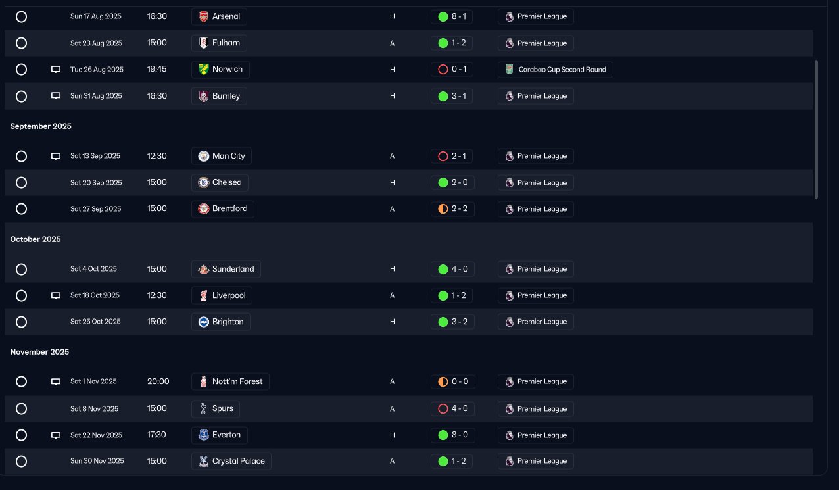Select the radio circle for Fulham fixture
The height and width of the screenshot is (490, 839).
point(21,43)
